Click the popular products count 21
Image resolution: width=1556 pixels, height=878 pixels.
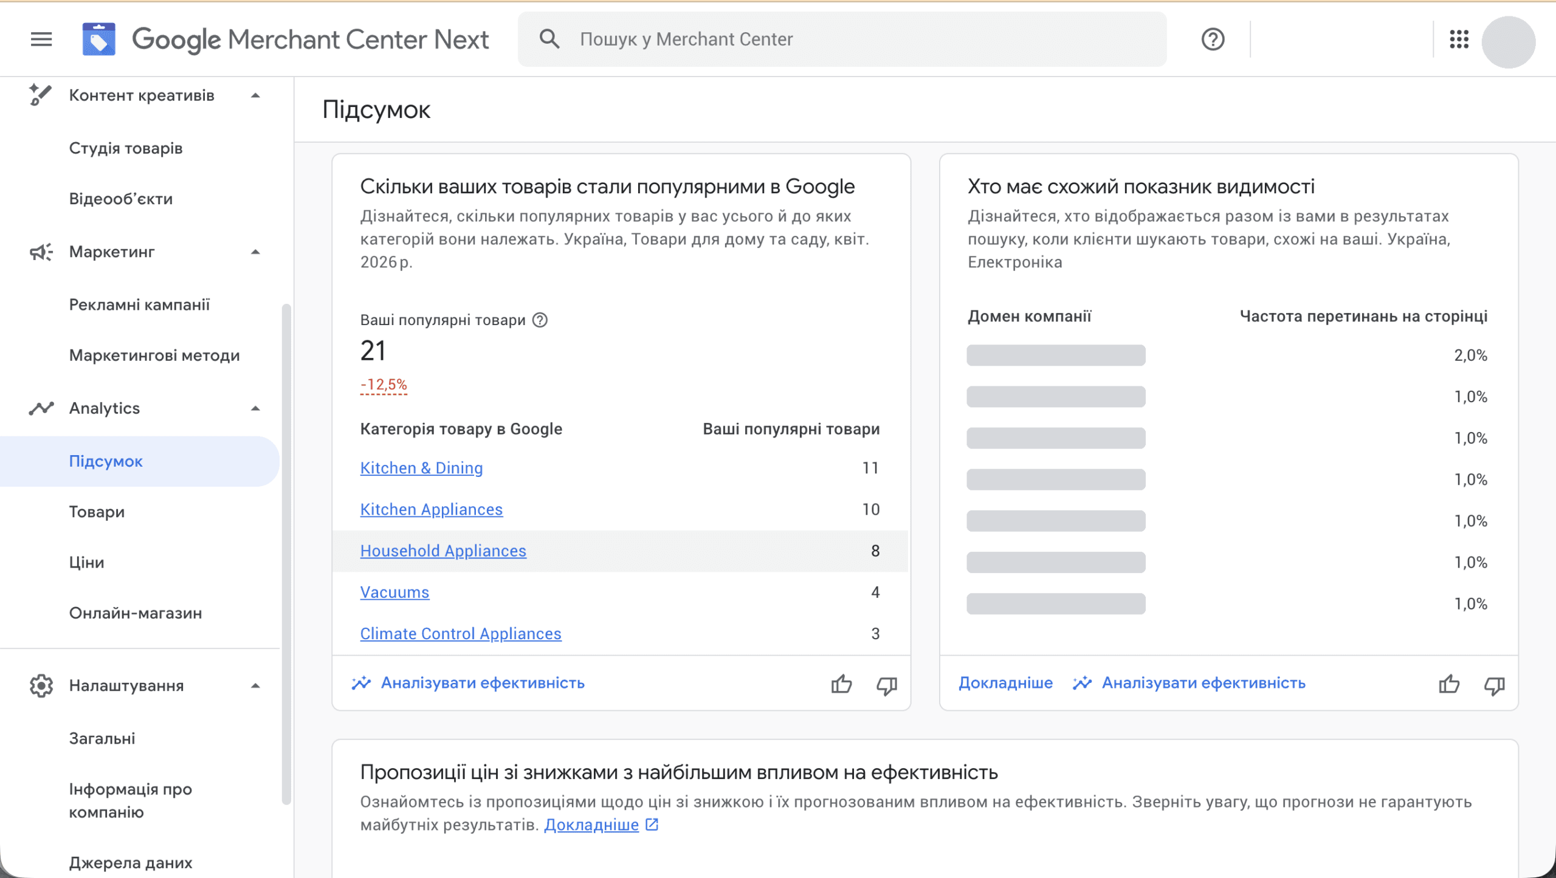(373, 351)
